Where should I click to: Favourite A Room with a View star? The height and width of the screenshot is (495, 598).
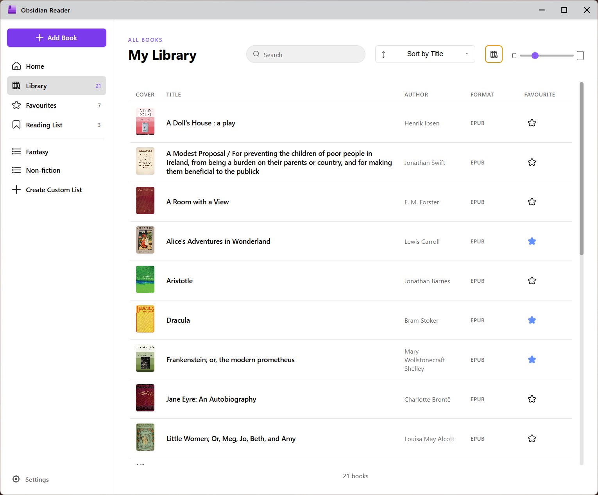(x=532, y=202)
